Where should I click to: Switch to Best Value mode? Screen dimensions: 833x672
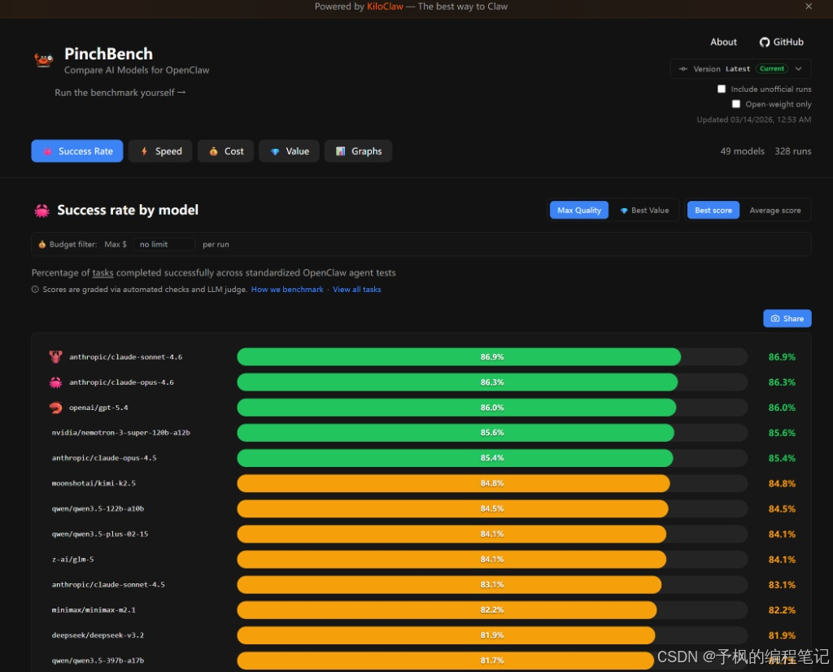click(x=644, y=211)
